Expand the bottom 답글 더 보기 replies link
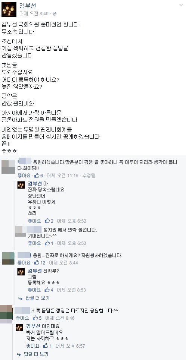 click(x=32, y=354)
